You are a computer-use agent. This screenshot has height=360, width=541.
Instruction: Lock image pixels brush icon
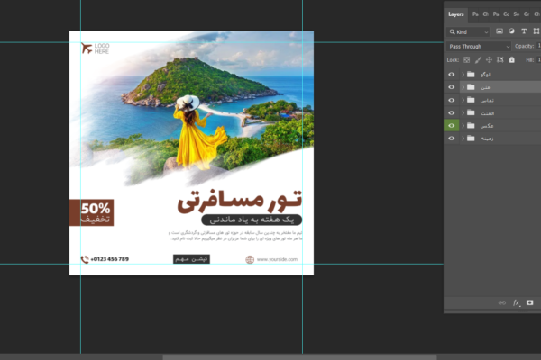[x=478, y=60]
